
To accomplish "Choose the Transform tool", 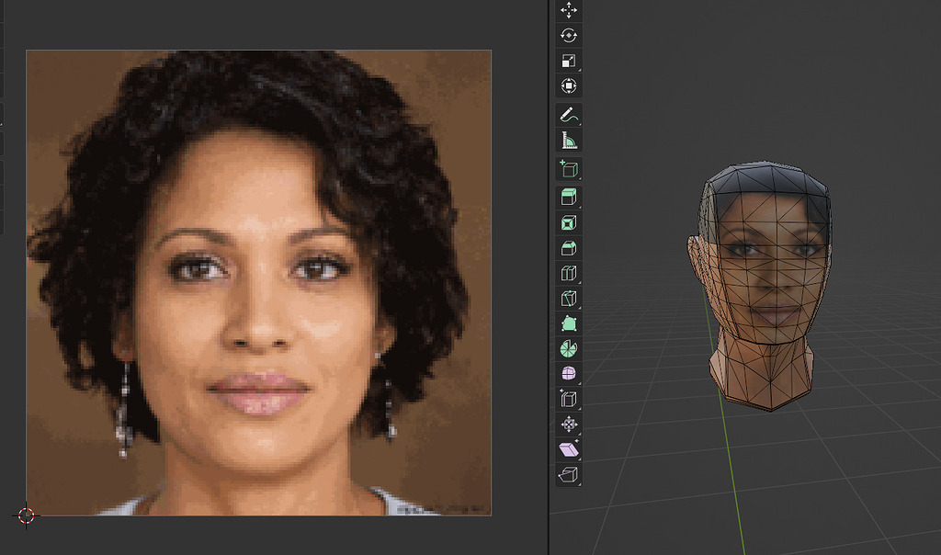I will 569,86.
